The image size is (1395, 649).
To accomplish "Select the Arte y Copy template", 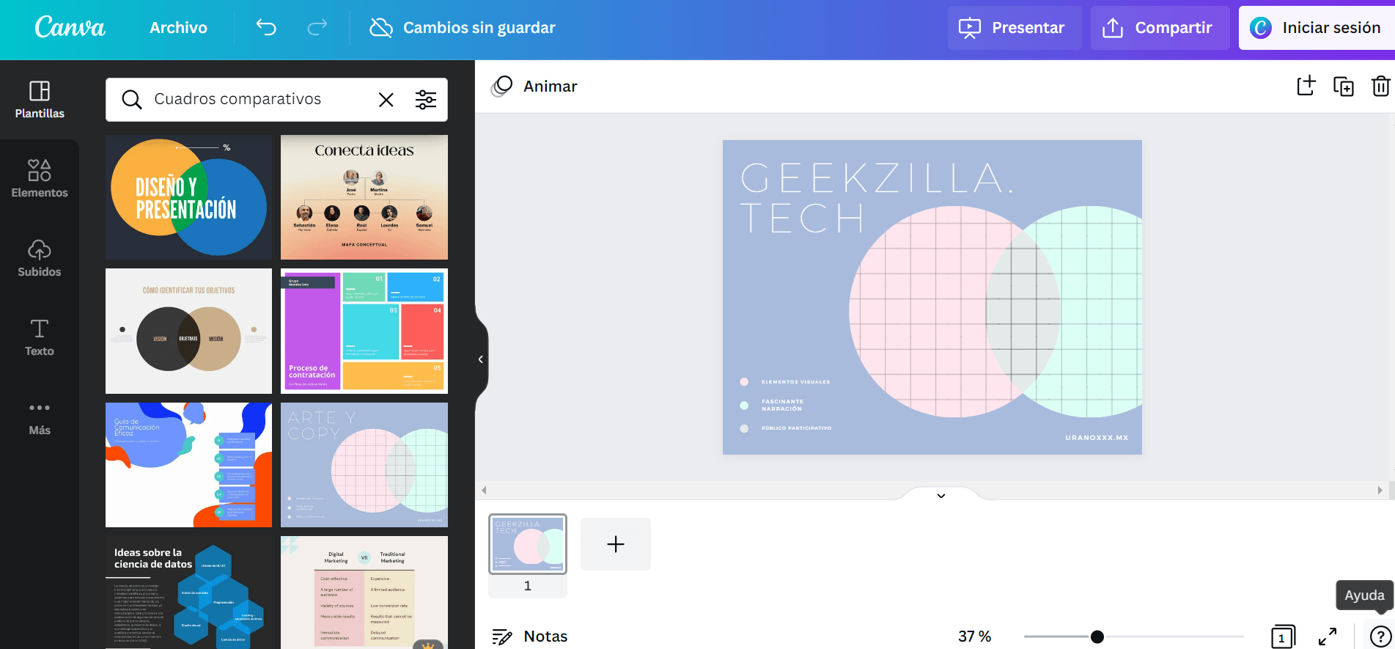I will tap(364, 465).
